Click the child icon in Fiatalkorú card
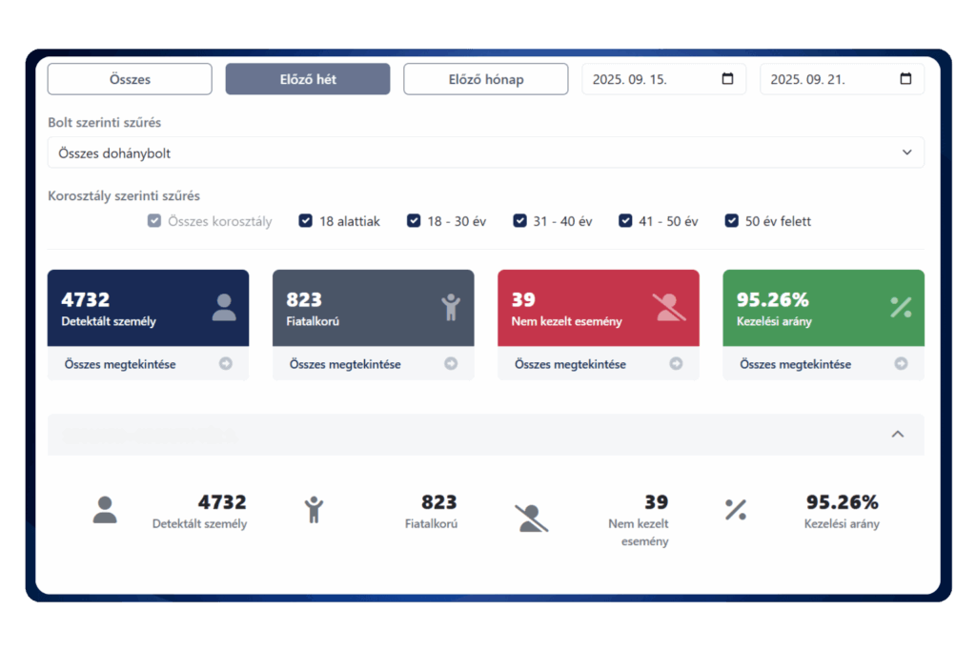The width and height of the screenshot is (976, 651). [450, 307]
